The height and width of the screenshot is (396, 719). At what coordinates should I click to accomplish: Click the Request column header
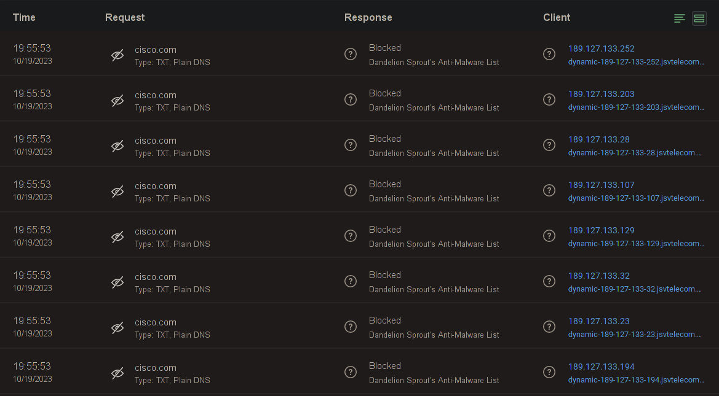click(x=125, y=17)
